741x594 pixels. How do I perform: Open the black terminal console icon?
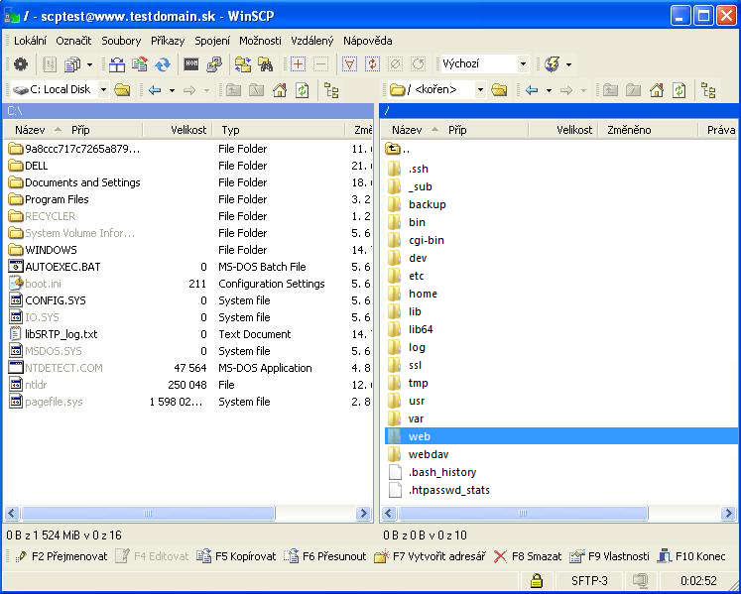point(191,64)
